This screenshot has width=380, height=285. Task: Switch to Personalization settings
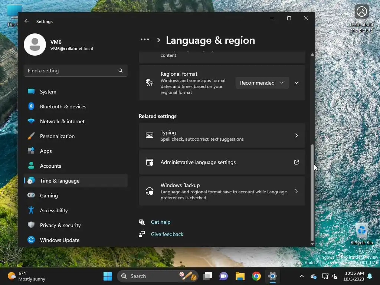pyautogui.click(x=76, y=136)
